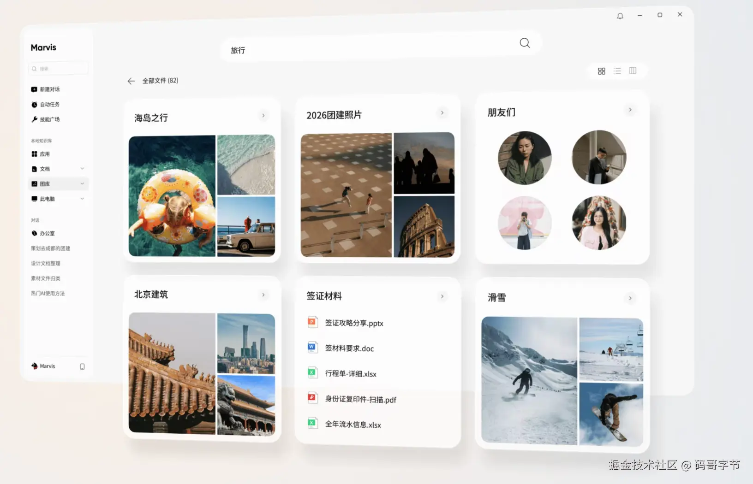Select 此电脑 in the sidebar
This screenshot has height=484, width=753.
pyautogui.click(x=58, y=199)
